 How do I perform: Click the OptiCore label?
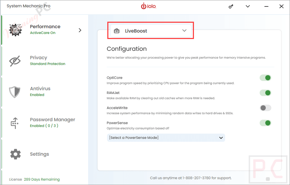pyautogui.click(x=115, y=78)
